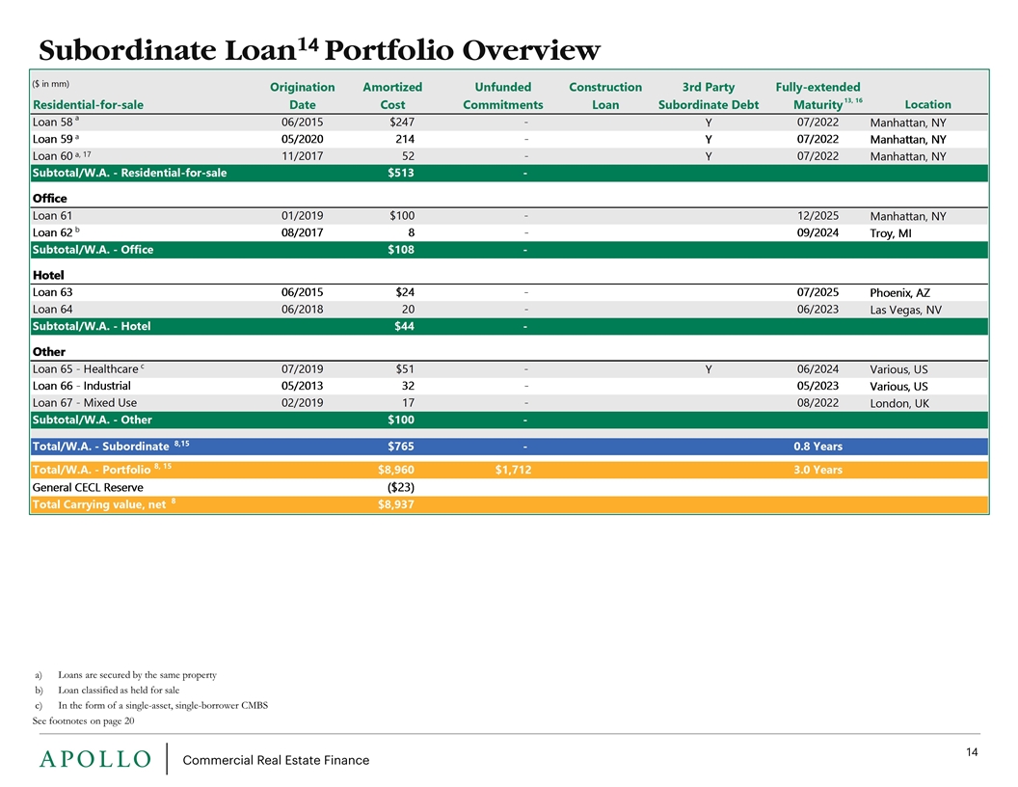Select the Origination Date column header
Image resolution: width=1018 pixels, height=787 pixels.
pos(303,95)
